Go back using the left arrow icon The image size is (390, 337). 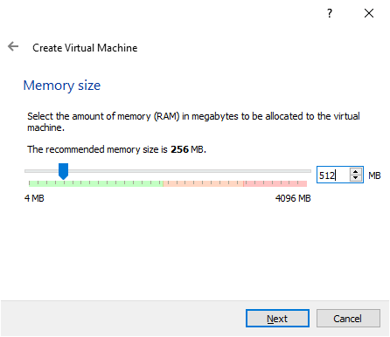tap(13, 46)
